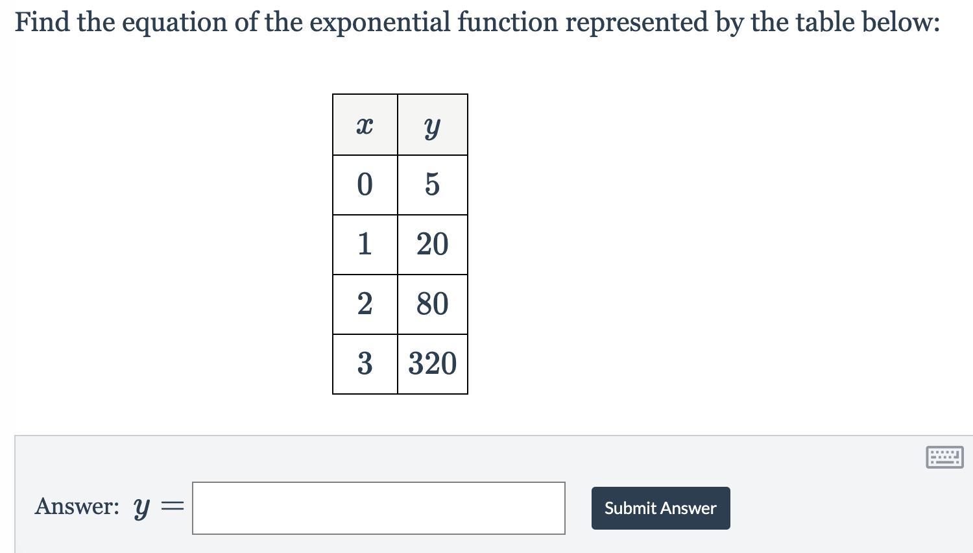Select the table cell containing 5
The width and height of the screenshot is (973, 553).
[433, 185]
